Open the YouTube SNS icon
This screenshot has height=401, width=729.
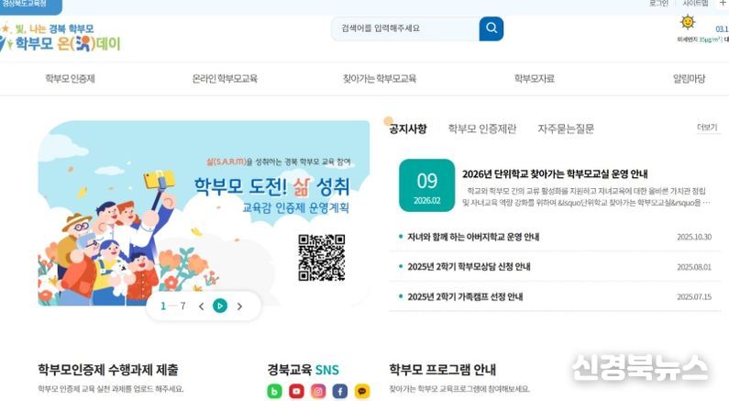tap(296, 391)
